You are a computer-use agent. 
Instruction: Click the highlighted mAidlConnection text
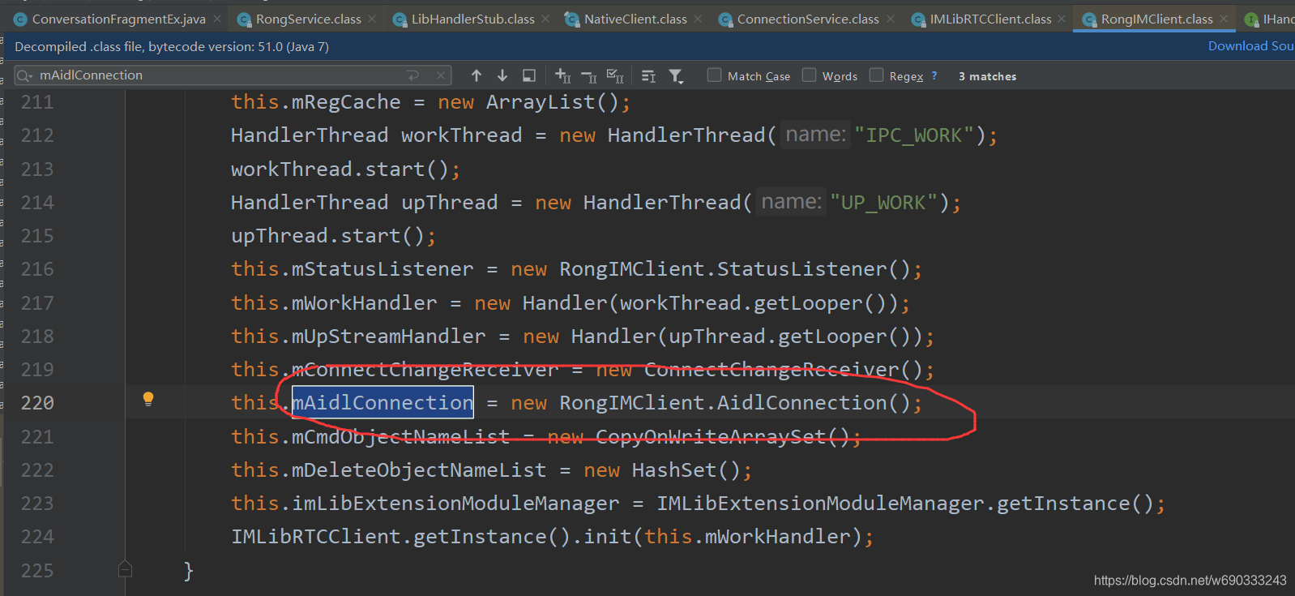click(383, 403)
